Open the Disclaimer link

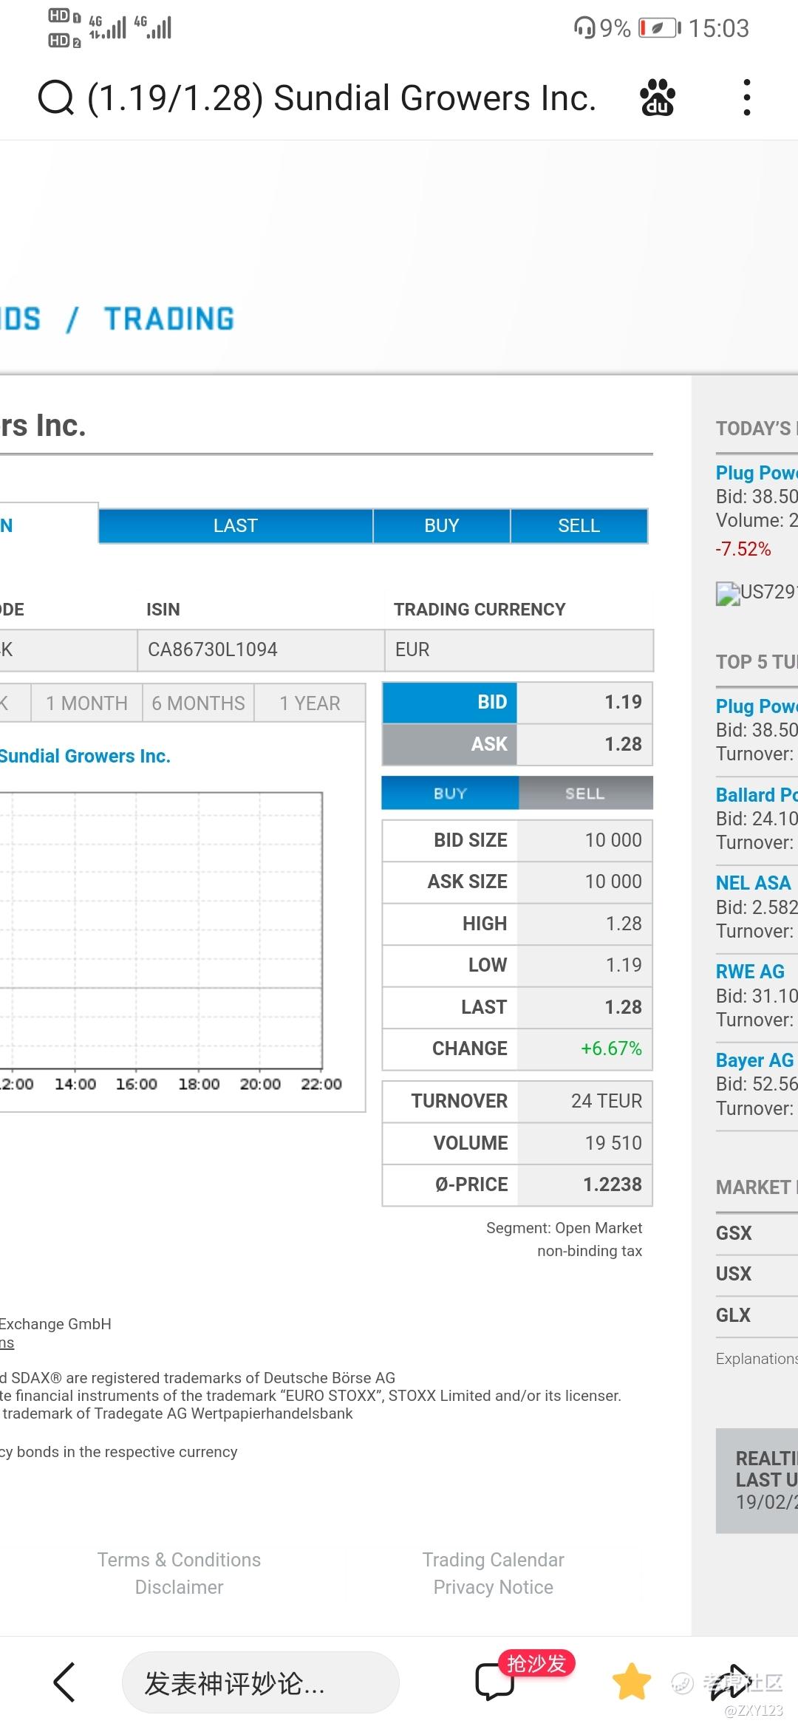tap(179, 1586)
